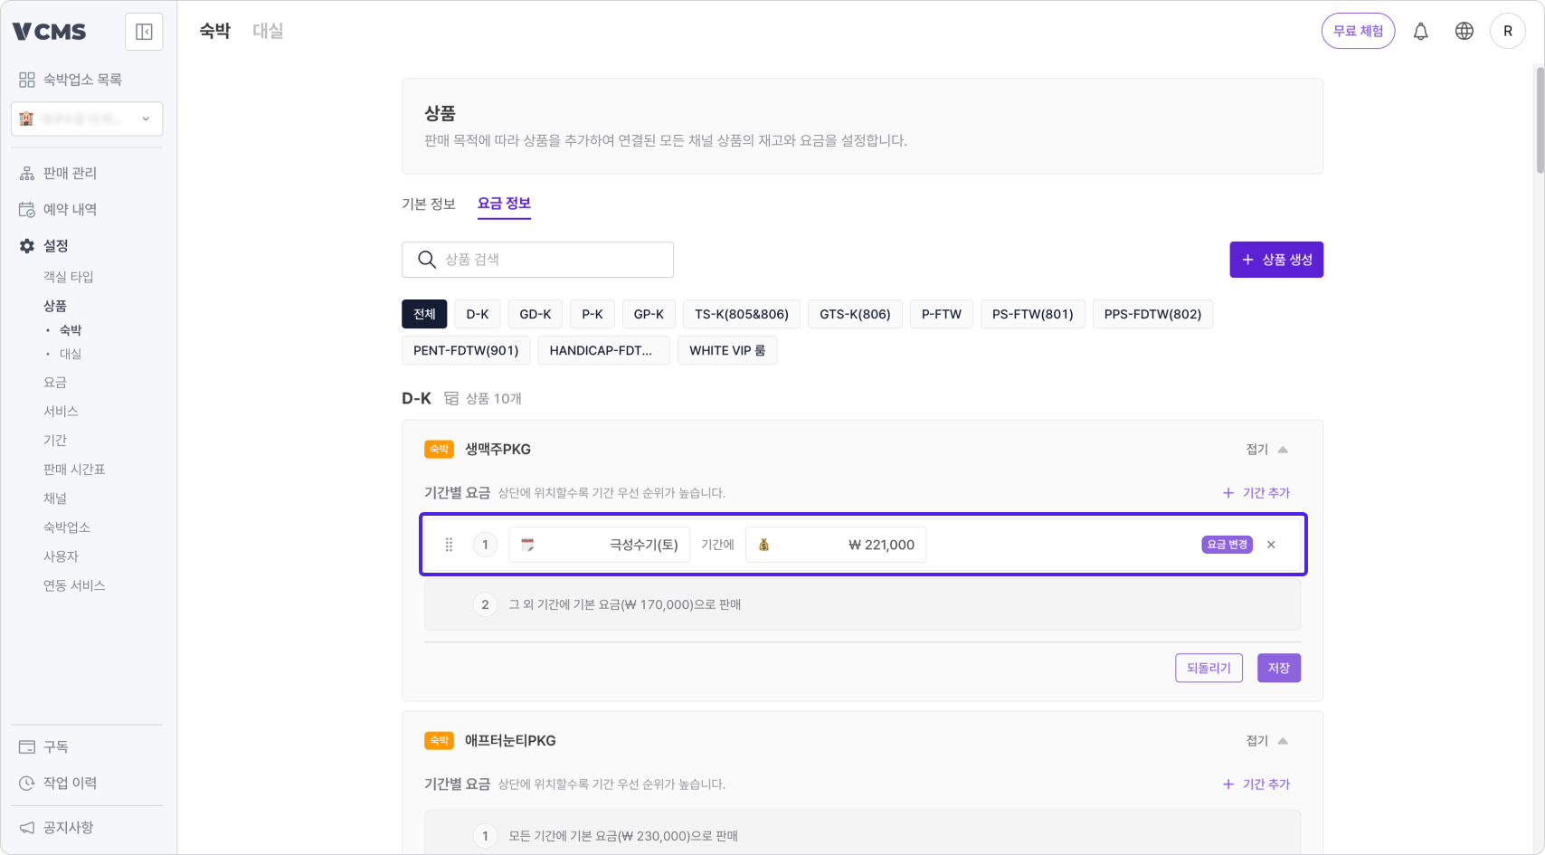Save changes with the 저장 button

[x=1278, y=668]
